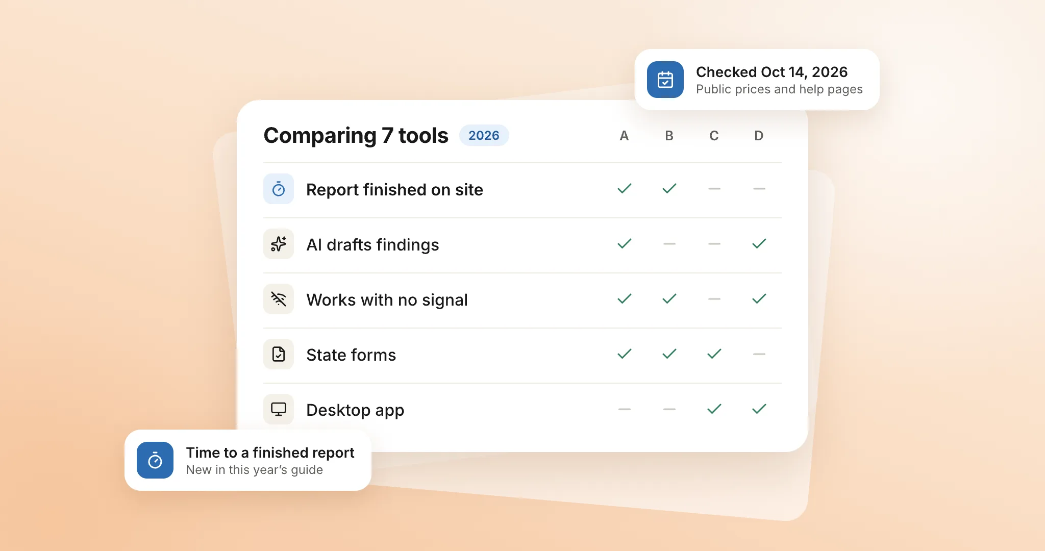
Task: Click column B dash for Desktop app
Action: tap(669, 409)
